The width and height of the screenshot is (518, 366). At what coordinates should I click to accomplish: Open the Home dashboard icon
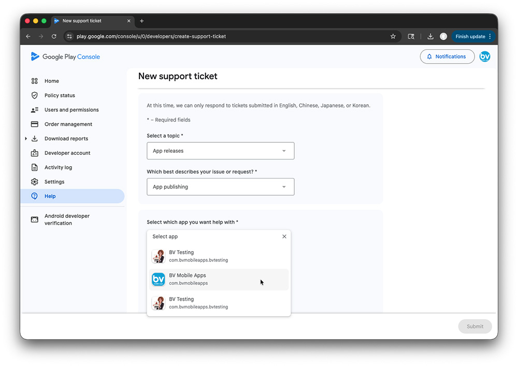tap(34, 81)
